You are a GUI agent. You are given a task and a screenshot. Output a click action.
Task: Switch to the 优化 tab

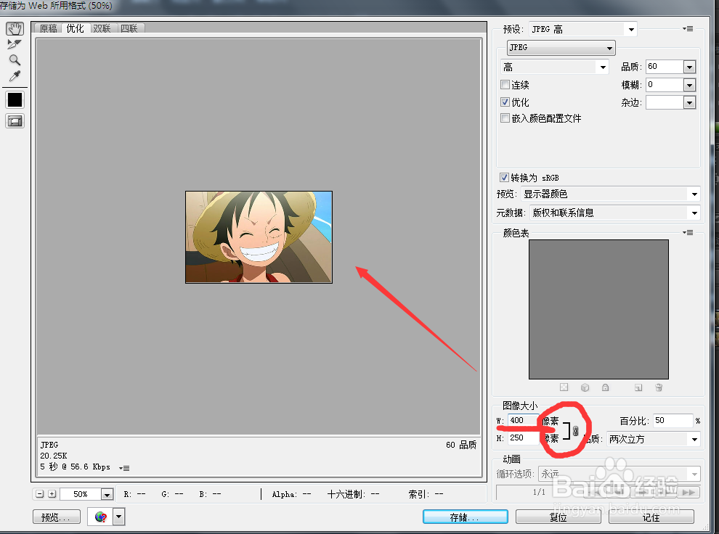tap(76, 28)
